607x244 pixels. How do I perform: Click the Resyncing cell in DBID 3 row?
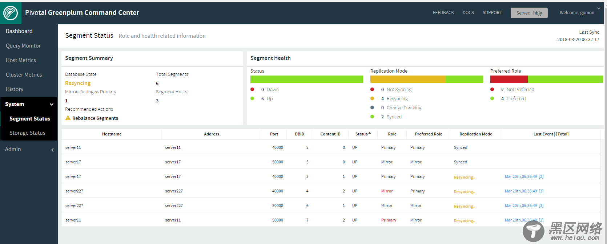coord(464,177)
